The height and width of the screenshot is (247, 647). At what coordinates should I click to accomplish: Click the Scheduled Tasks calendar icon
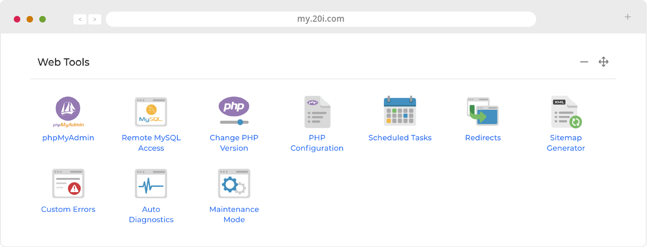(x=400, y=111)
